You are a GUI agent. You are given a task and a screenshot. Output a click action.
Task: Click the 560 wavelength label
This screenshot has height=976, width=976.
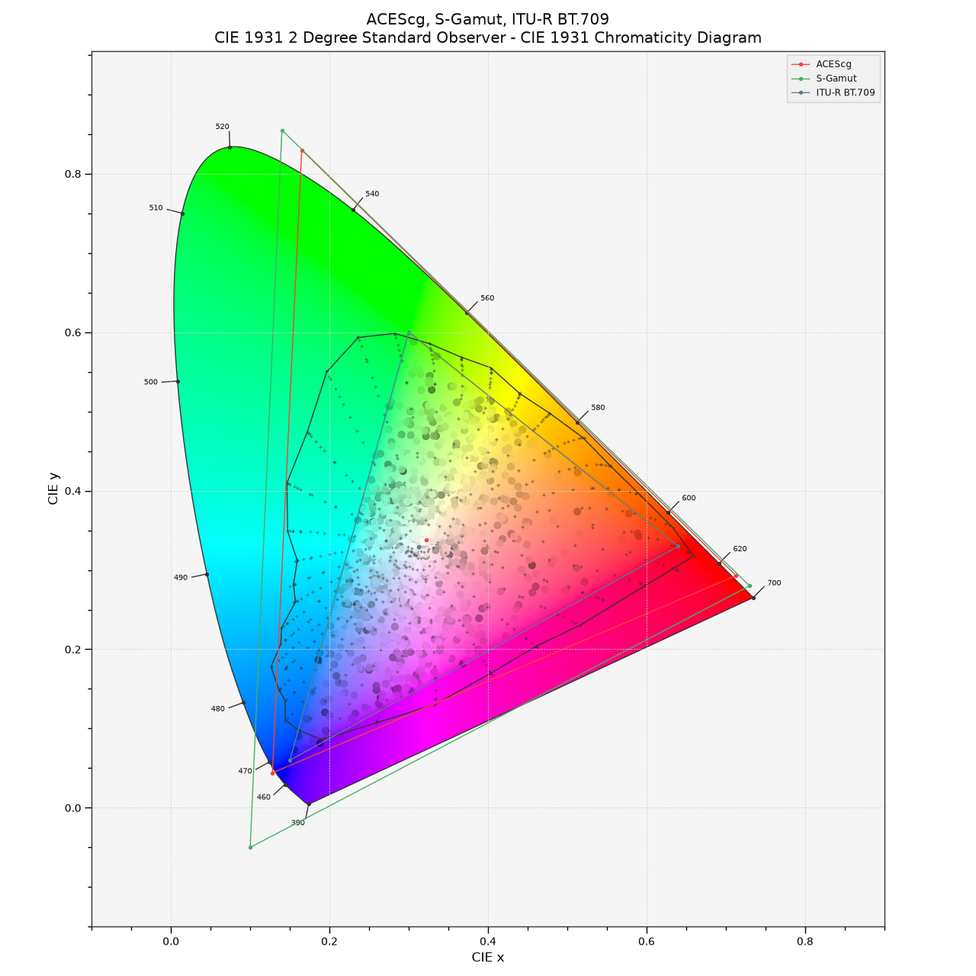click(487, 298)
